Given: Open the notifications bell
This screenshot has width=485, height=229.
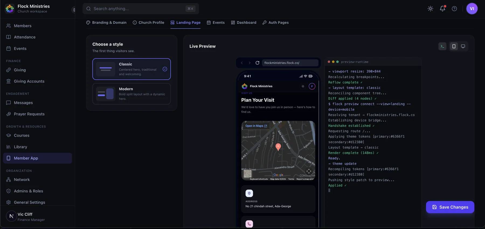Looking at the screenshot, I should click(x=442, y=9).
